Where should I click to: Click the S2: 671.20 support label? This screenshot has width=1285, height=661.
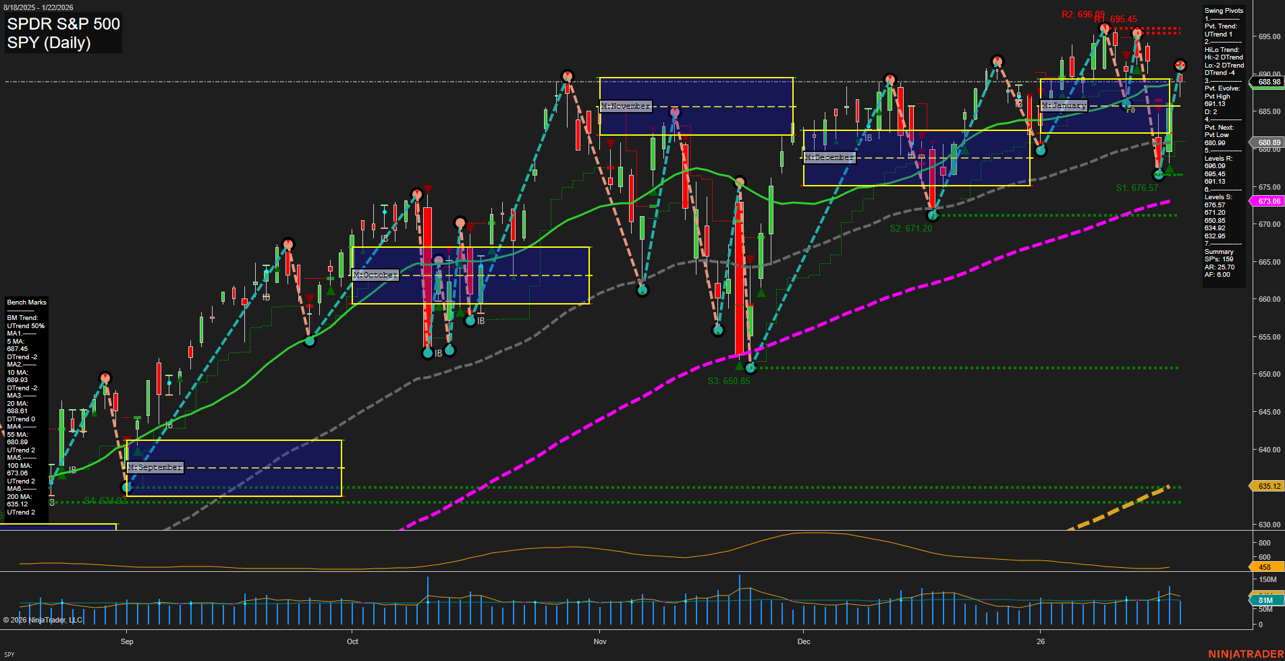coord(910,228)
